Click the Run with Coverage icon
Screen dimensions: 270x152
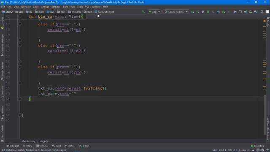tap(213, 12)
